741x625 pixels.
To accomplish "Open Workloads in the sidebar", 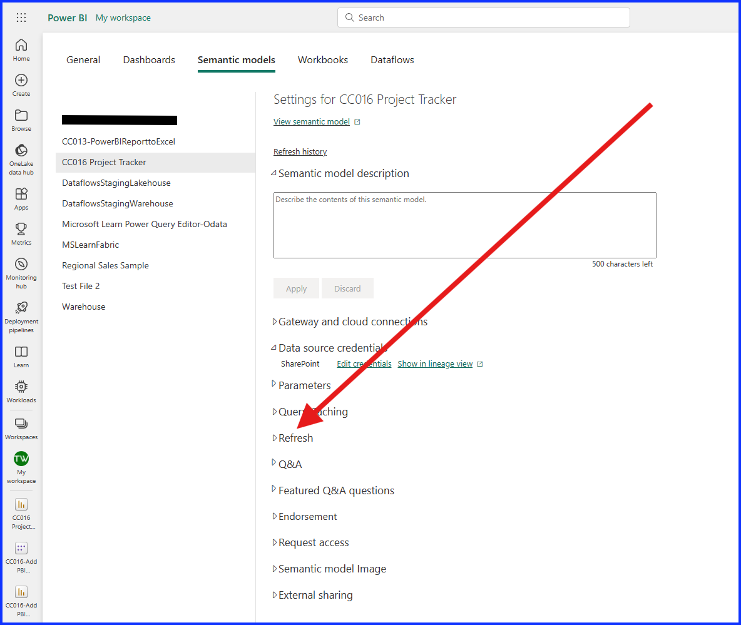I will (x=21, y=392).
